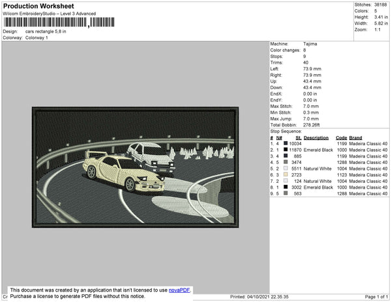Click the Stitches value '38188'
The width and height of the screenshot is (391, 302).
(x=381, y=5)
